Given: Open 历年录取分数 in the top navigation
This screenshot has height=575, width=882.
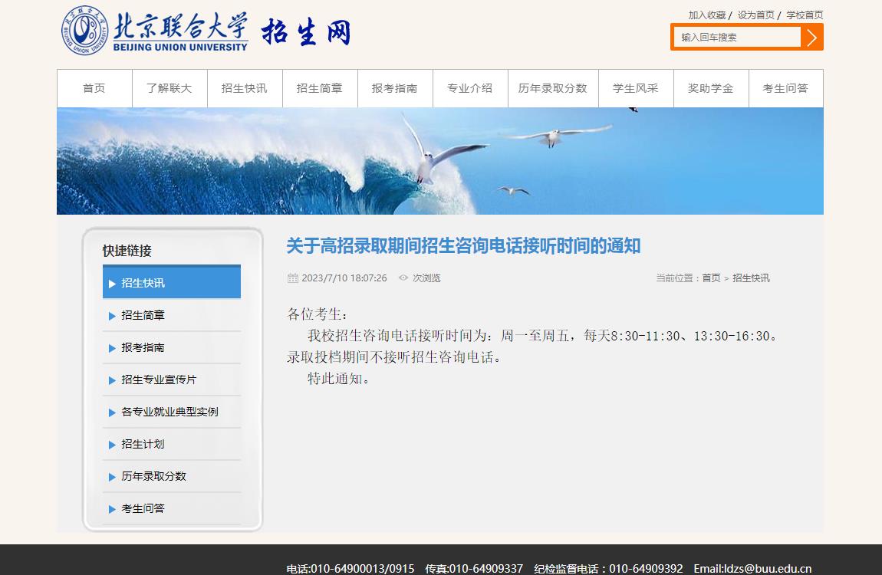Looking at the screenshot, I should 553,88.
